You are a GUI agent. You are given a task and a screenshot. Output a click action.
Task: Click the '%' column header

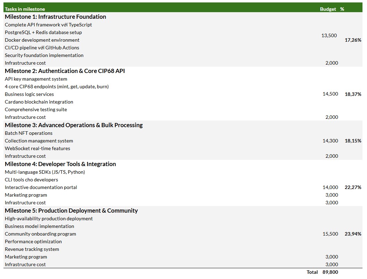(x=342, y=9)
